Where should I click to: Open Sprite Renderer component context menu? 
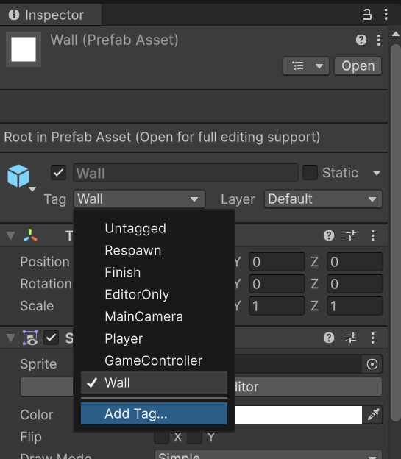tap(372, 338)
